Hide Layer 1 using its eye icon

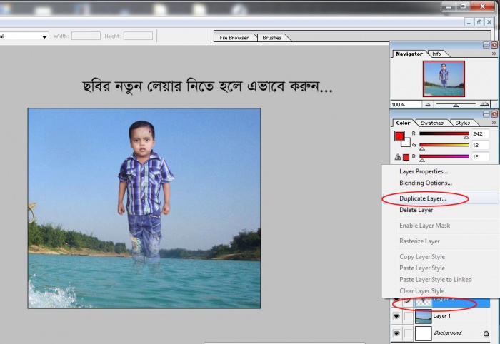396,316
